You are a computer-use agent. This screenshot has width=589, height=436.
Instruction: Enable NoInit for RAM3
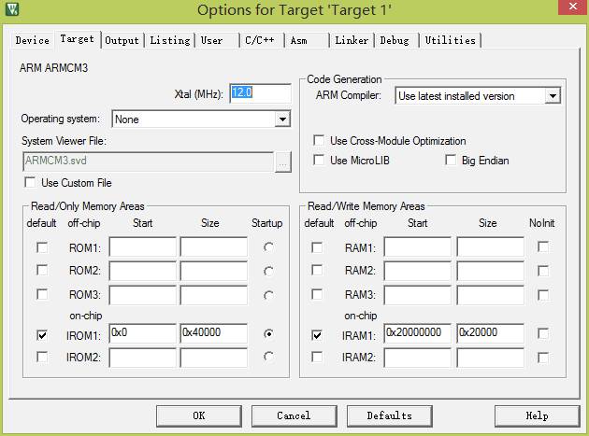[x=543, y=295]
